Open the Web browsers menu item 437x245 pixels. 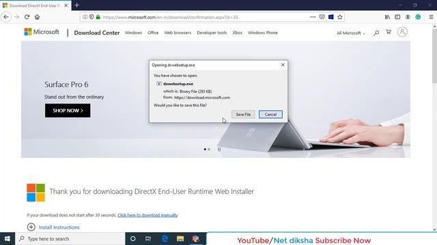(x=178, y=33)
